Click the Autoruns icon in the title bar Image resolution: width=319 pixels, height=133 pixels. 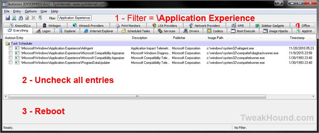(x=5, y=4)
